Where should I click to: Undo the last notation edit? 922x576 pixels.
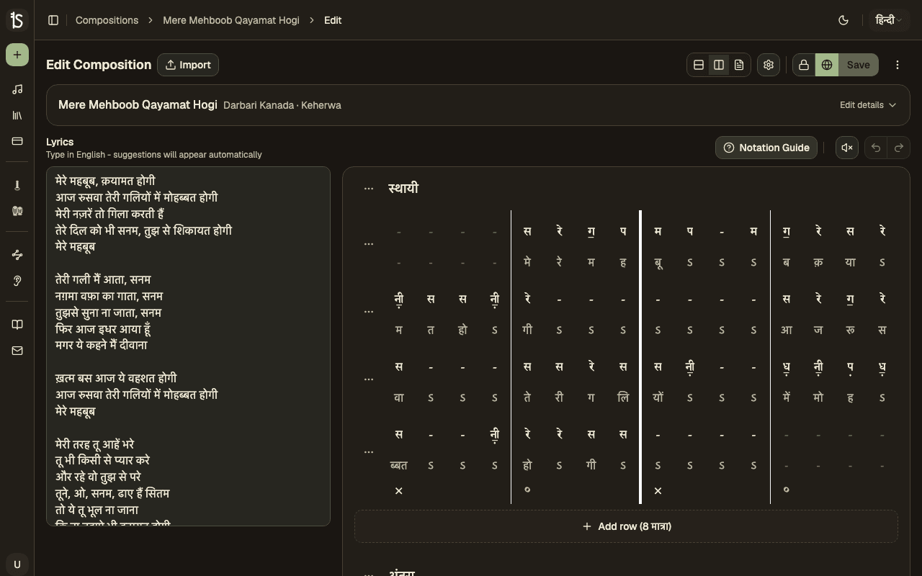click(876, 148)
